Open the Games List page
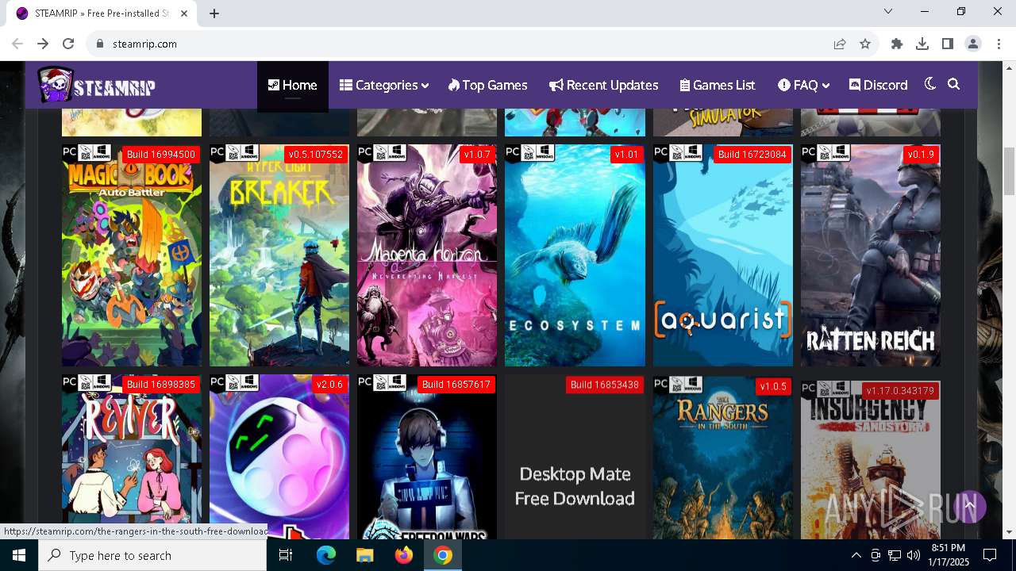Screen dimensions: 1016x571 click(x=718, y=85)
